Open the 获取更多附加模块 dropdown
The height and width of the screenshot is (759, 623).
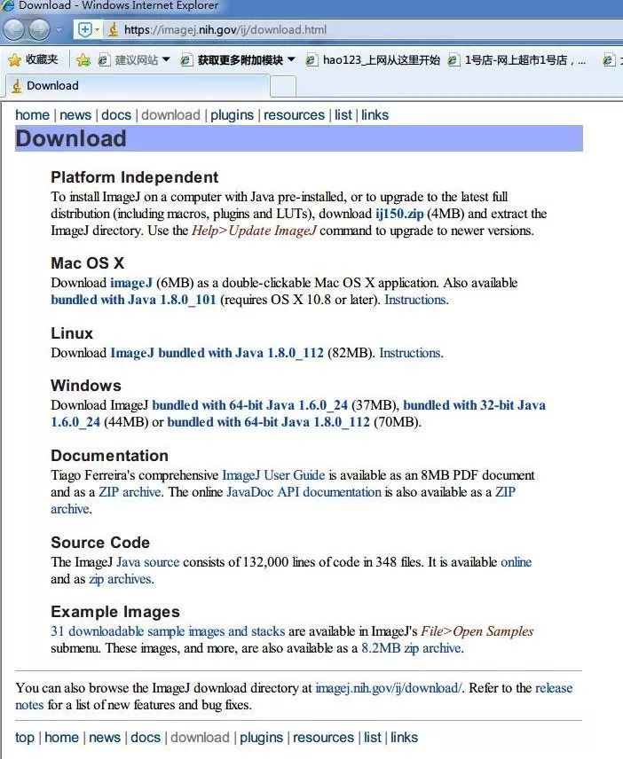point(237,60)
